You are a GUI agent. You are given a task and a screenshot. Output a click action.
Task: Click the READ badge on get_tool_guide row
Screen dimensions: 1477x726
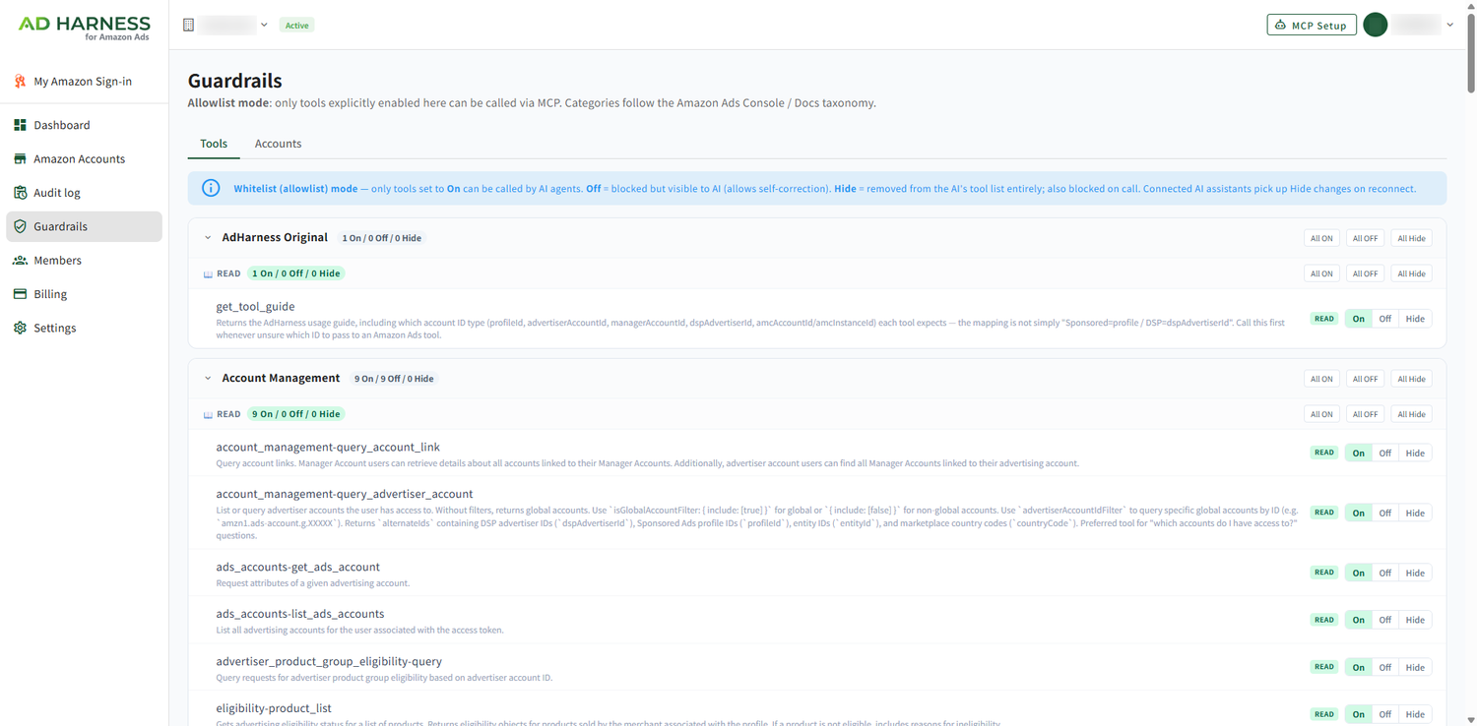pos(1324,319)
